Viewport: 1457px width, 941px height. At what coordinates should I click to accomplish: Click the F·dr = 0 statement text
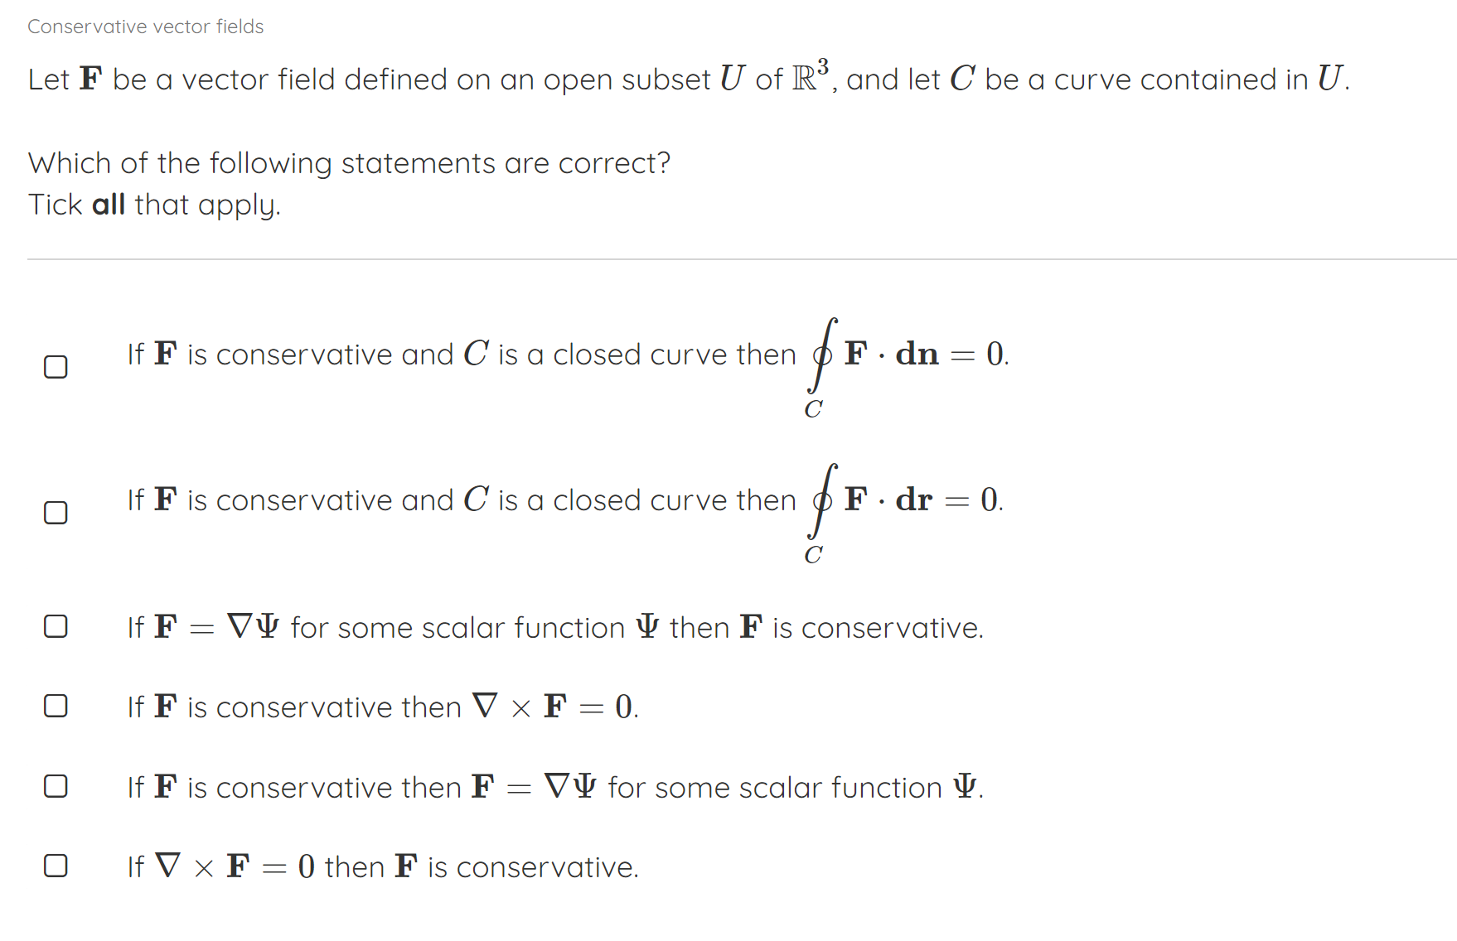(x=497, y=499)
